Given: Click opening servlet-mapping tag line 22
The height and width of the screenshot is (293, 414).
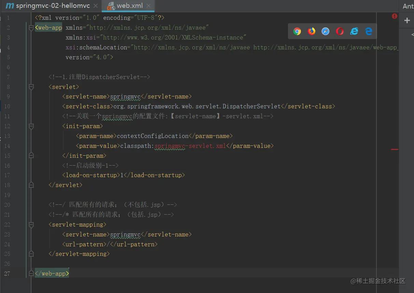Looking at the screenshot, I should point(78,225).
